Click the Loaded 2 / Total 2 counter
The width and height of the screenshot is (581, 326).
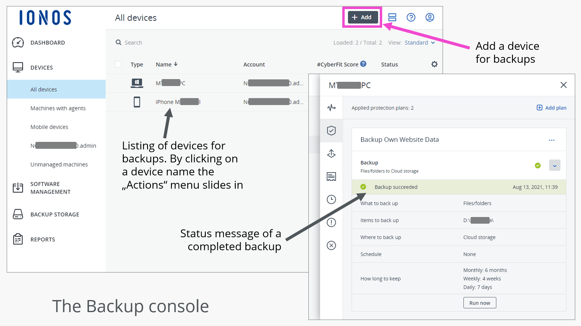tap(358, 43)
